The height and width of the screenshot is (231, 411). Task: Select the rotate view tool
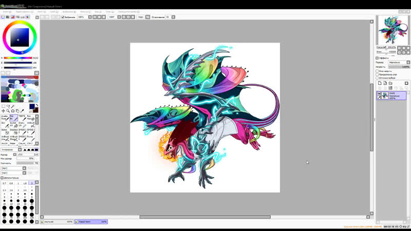13,111
